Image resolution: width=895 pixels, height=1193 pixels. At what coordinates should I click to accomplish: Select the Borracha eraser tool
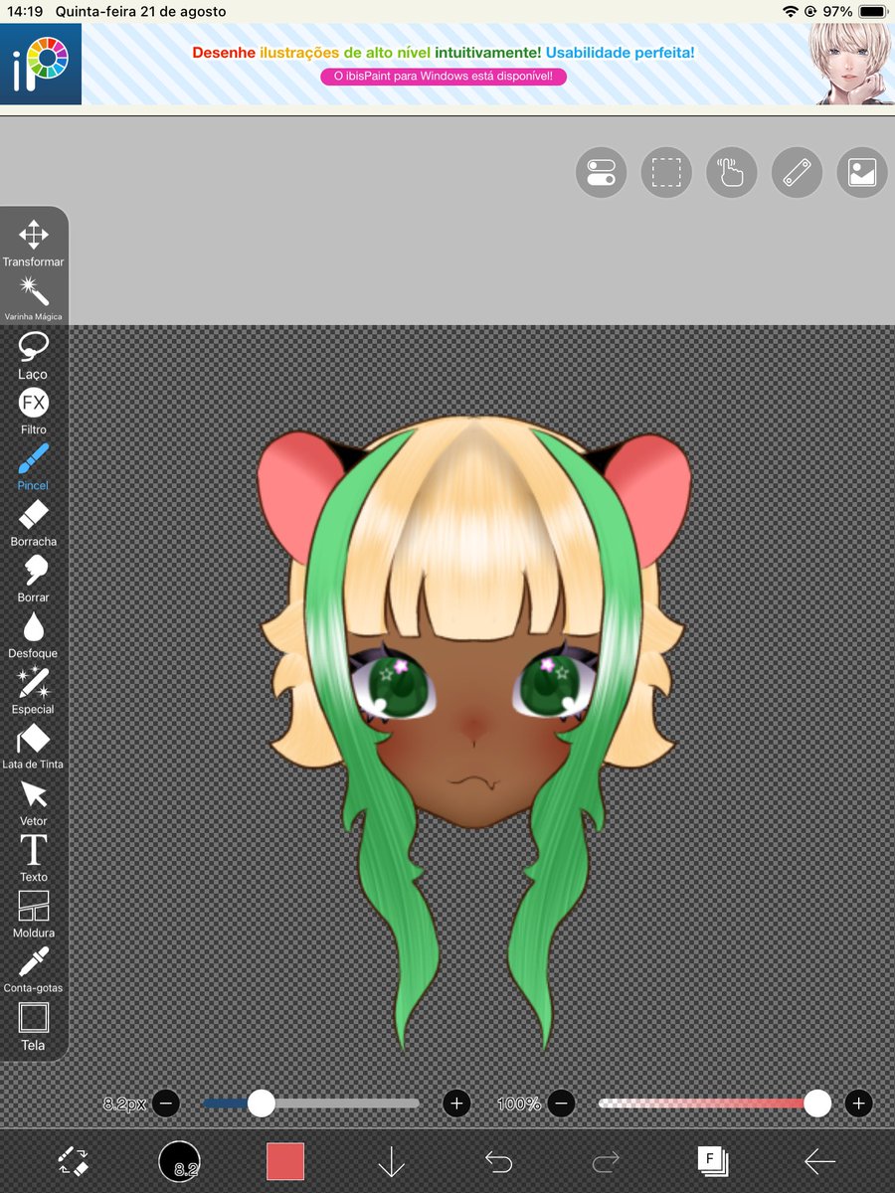(x=33, y=523)
